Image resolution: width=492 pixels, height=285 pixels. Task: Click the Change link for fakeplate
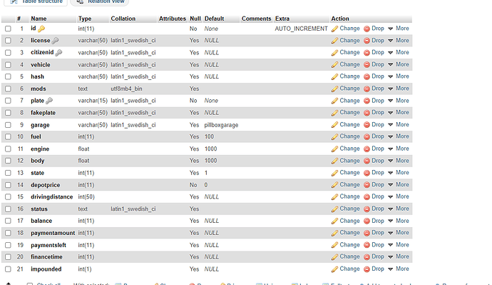click(x=349, y=112)
